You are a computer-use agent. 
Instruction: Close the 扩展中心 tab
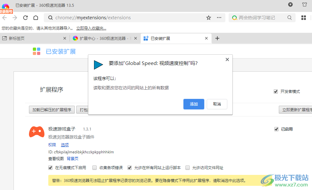pyautogui.click(x=136, y=38)
